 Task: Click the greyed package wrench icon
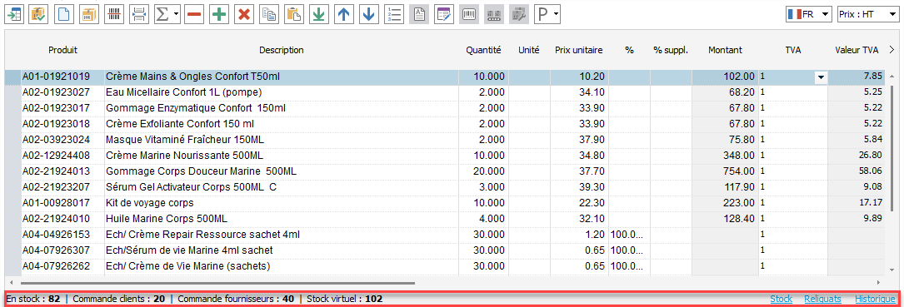(519, 14)
